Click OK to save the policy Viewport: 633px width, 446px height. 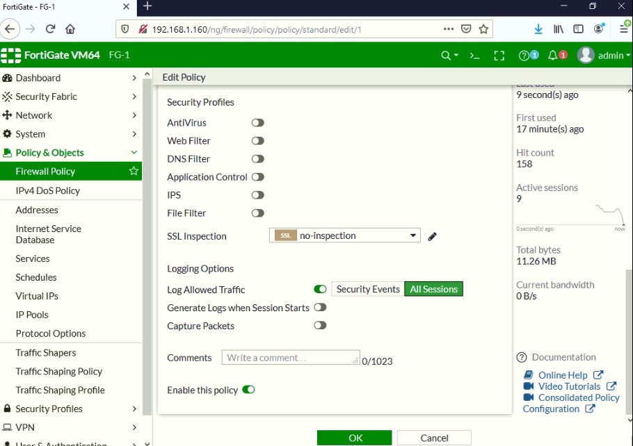pos(355,438)
